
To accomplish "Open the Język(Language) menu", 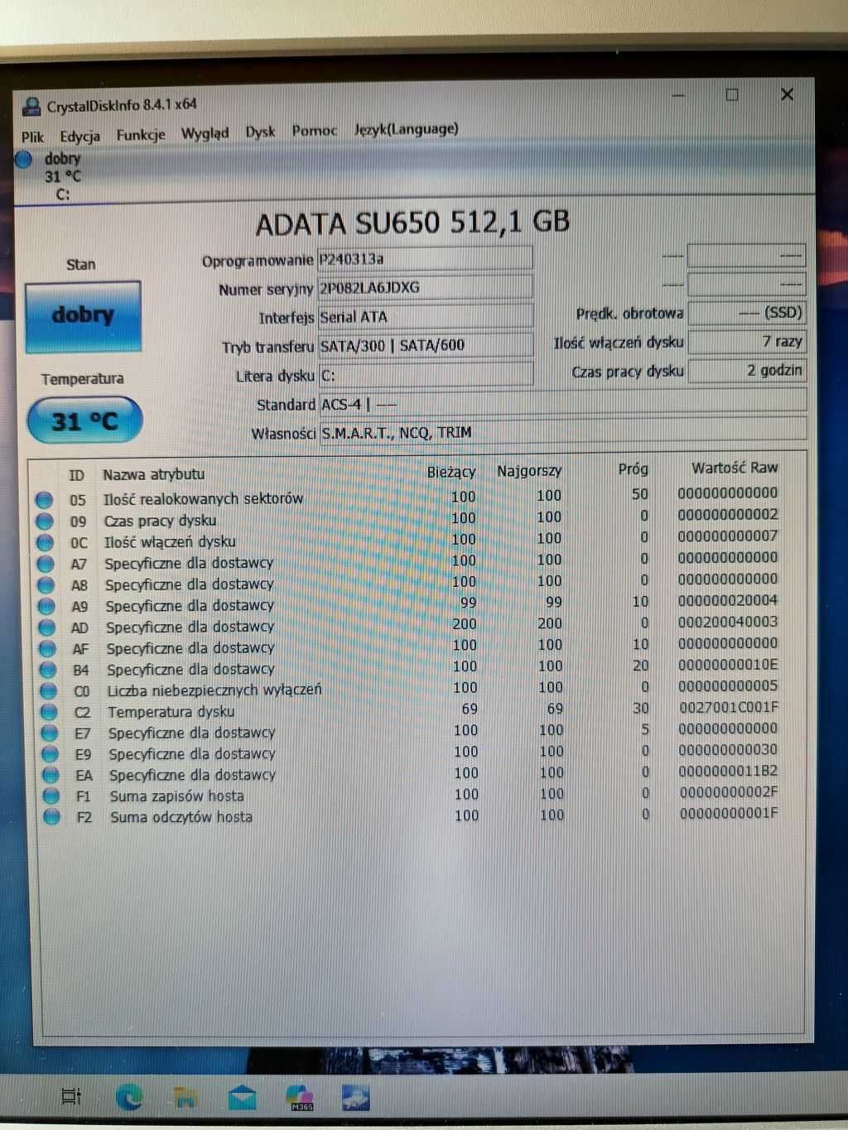I will (406, 129).
